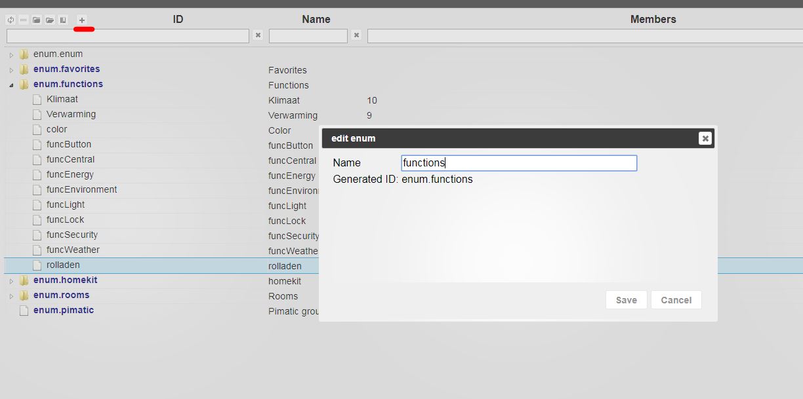Image resolution: width=803 pixels, height=399 pixels.
Task: Select the funcWeather ID entry
Action: coord(73,250)
